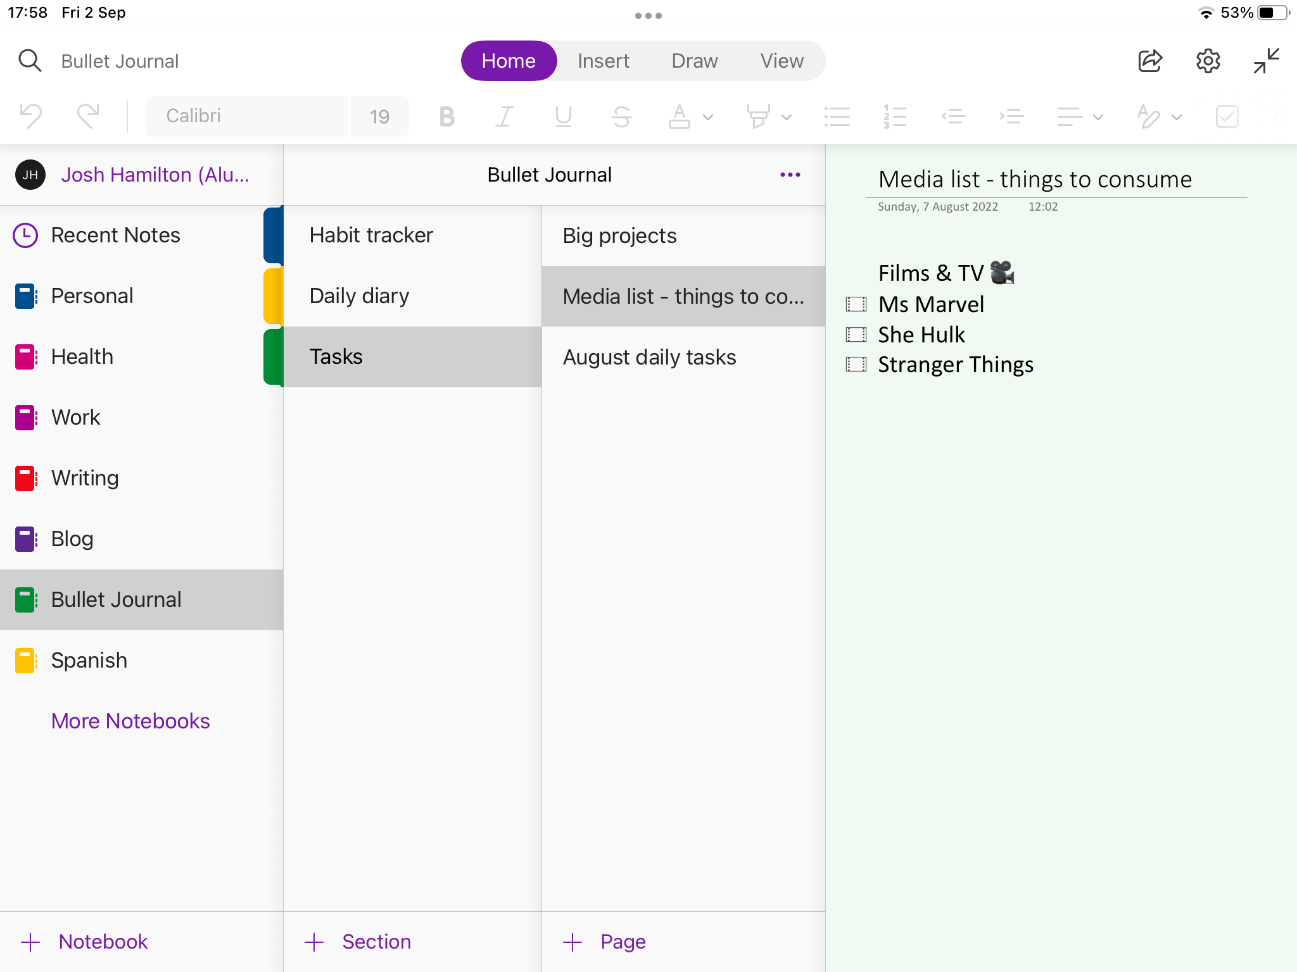
Task: Open the Personal notebook
Action: [x=132, y=296]
